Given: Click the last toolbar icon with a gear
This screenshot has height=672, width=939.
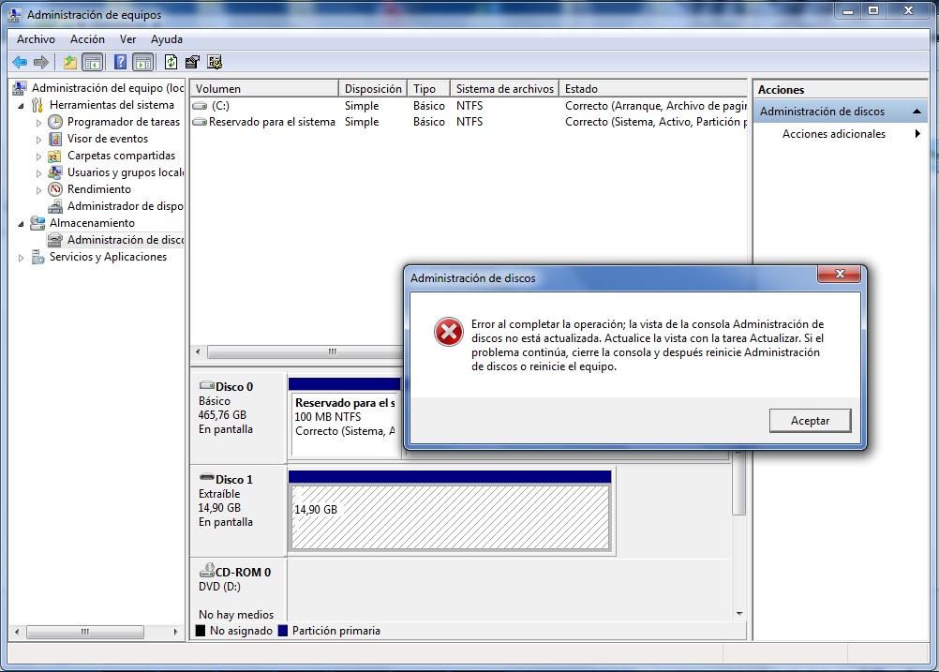Looking at the screenshot, I should click(x=215, y=62).
